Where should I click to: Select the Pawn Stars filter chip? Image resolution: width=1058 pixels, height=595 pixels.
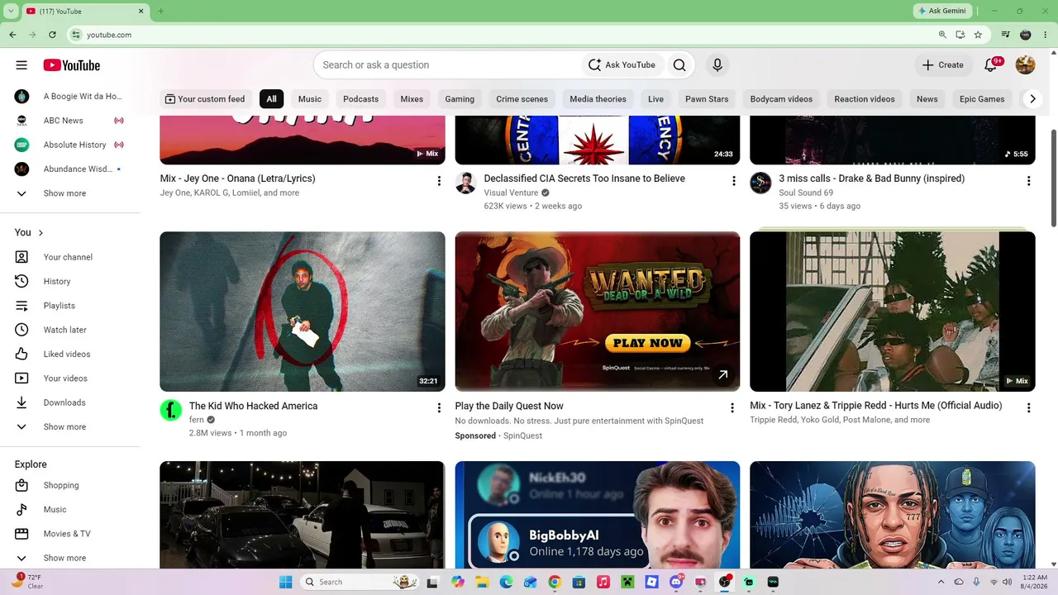click(707, 99)
